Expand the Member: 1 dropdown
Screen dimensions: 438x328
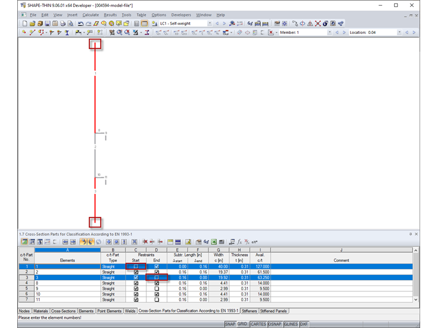[330, 33]
